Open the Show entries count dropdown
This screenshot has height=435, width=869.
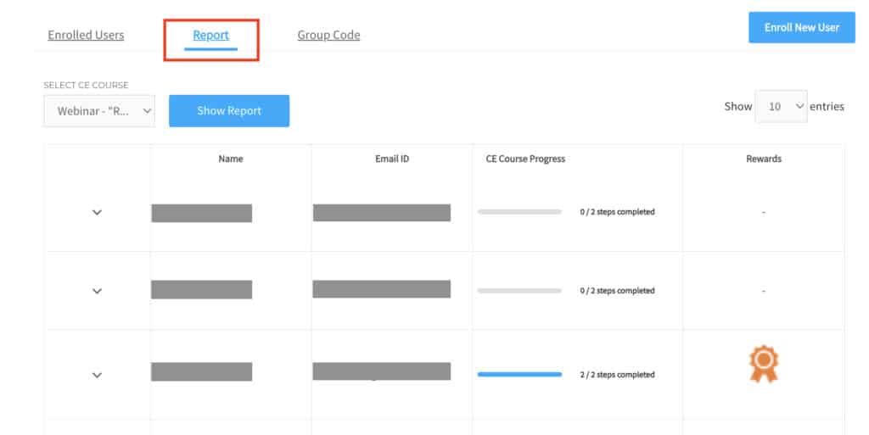point(781,106)
